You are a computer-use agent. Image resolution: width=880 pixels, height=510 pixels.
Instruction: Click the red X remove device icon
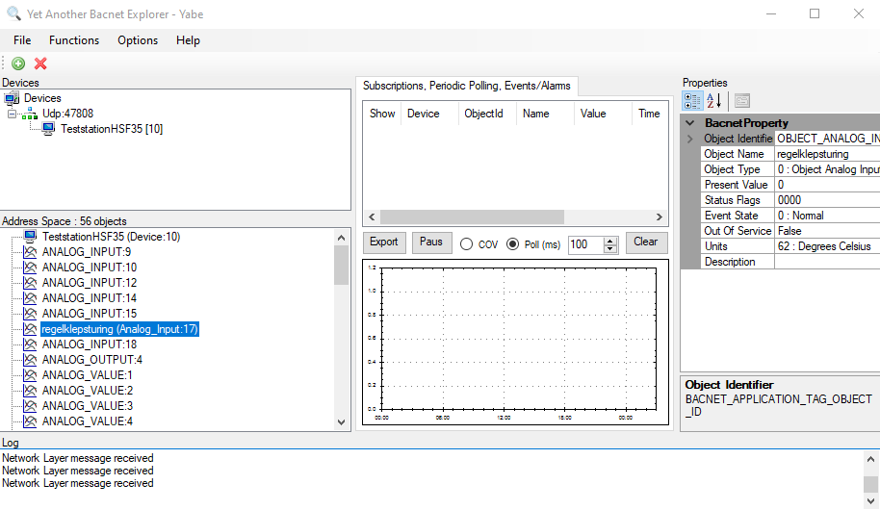click(40, 64)
